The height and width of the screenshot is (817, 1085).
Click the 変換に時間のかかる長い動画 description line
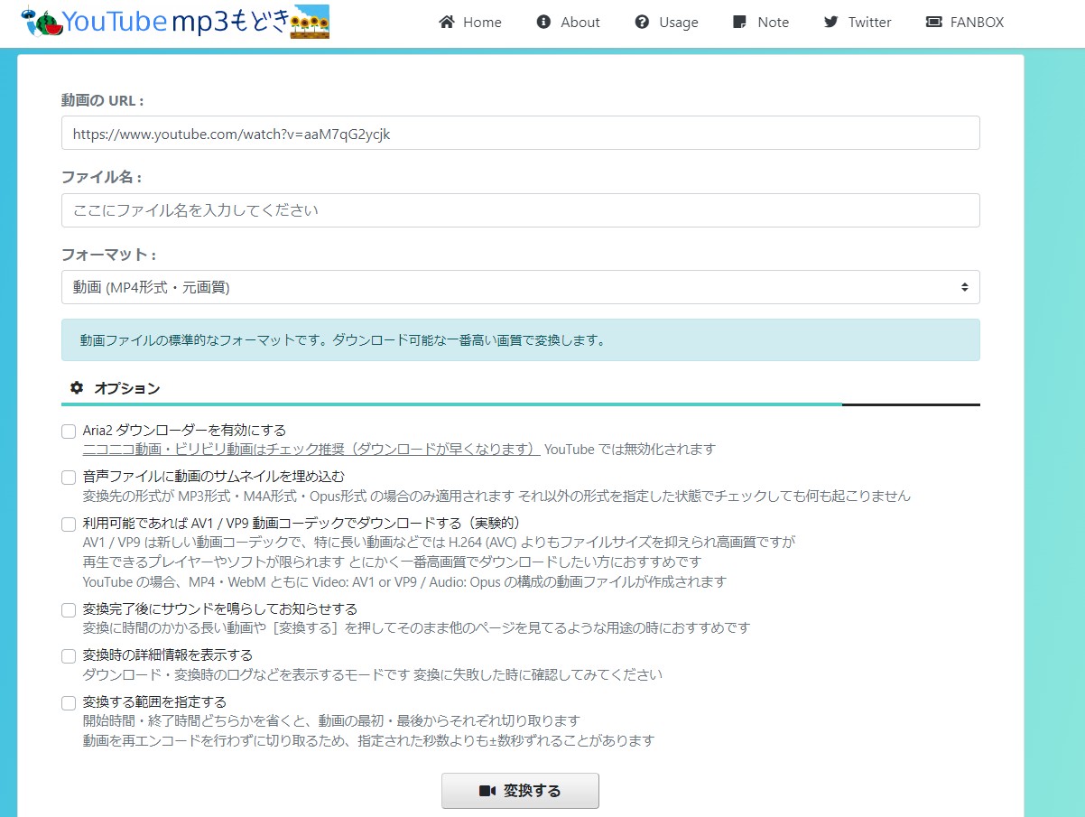point(416,627)
